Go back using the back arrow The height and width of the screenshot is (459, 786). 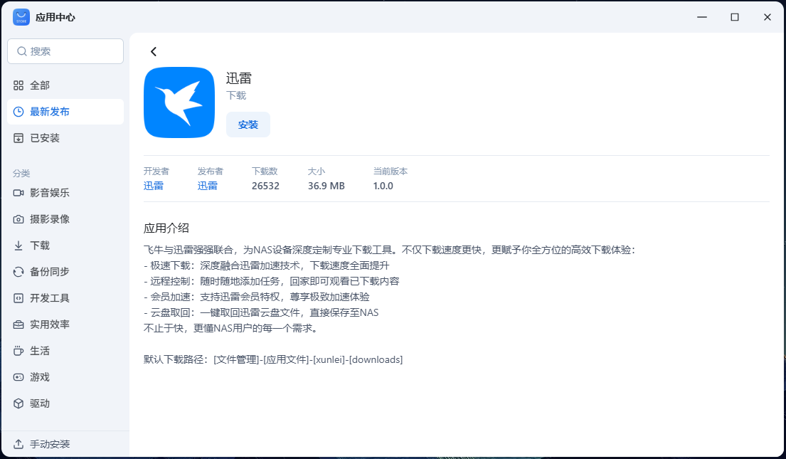[x=153, y=51]
